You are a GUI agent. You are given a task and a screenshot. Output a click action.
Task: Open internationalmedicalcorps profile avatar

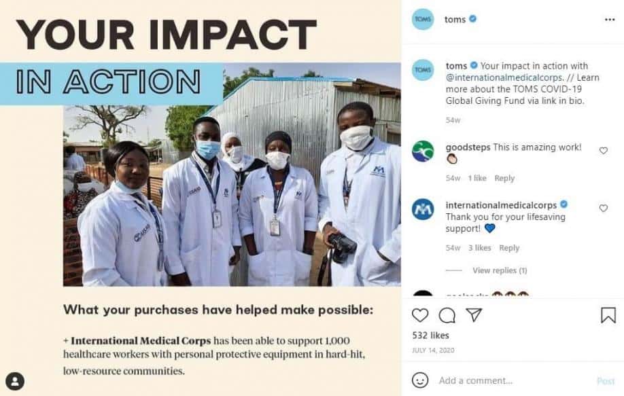(423, 209)
